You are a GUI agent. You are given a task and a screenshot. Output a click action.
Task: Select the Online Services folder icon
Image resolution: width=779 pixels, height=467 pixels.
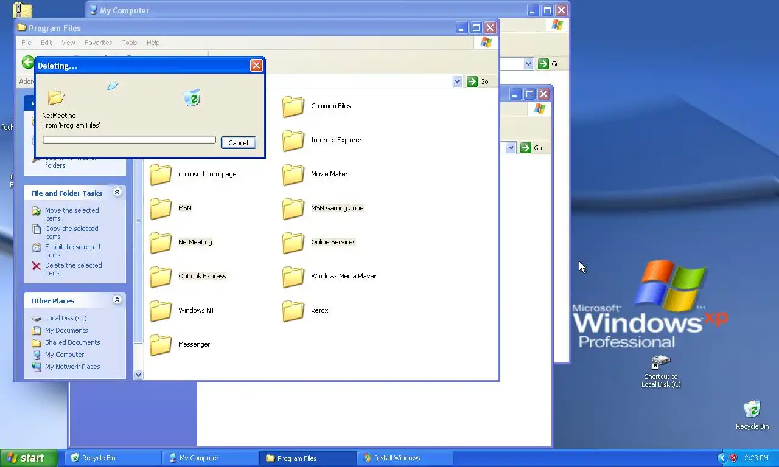(293, 243)
